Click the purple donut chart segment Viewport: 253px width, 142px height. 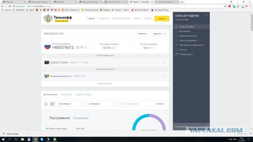160,120
